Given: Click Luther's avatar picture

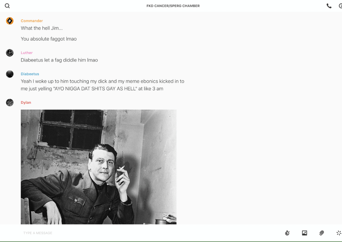Looking at the screenshot, I should click(x=10, y=53).
